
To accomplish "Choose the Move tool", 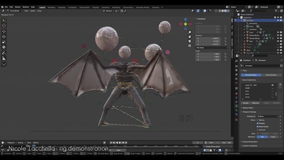I will [x=4, y=31].
